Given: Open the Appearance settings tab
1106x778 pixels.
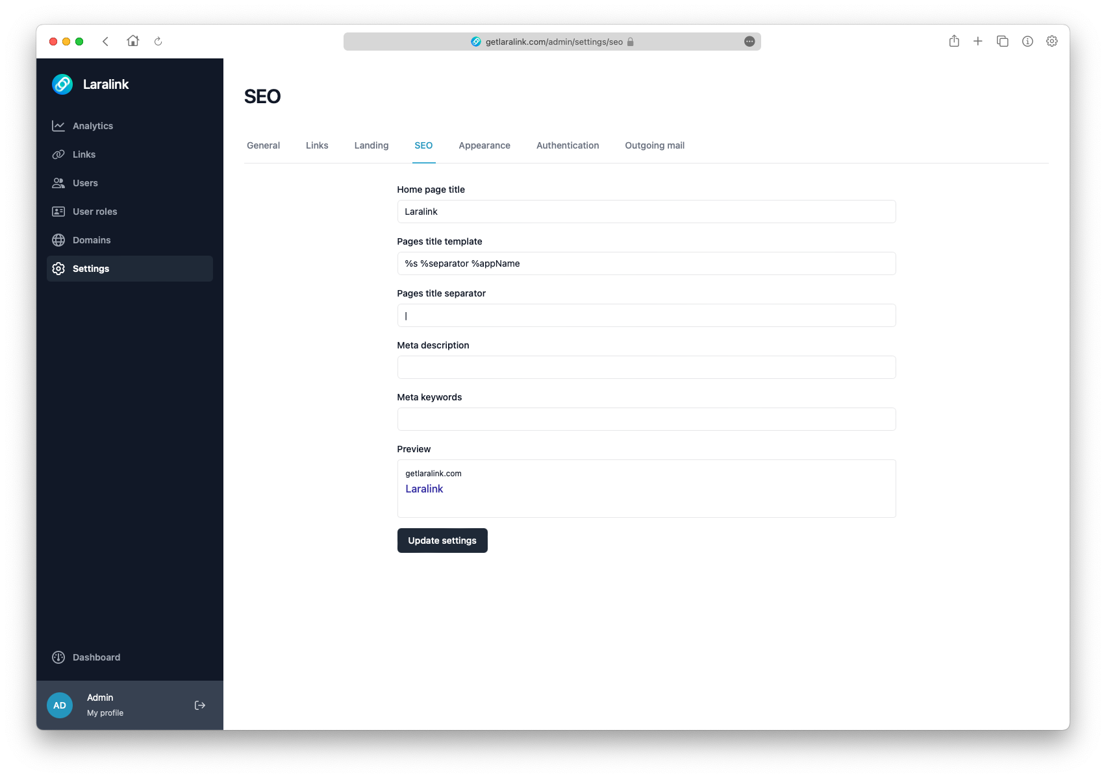Looking at the screenshot, I should click(484, 145).
